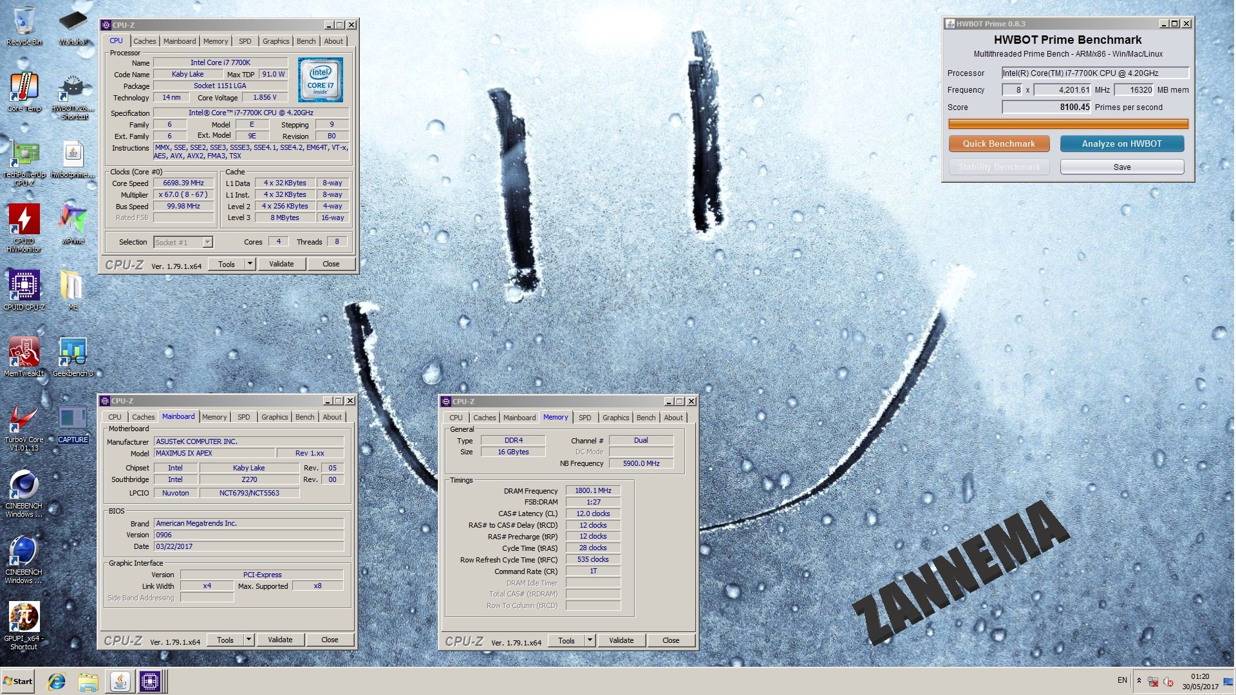Screen dimensions: 1236x695
Task: Open the ME folder icon
Action: coord(73,290)
